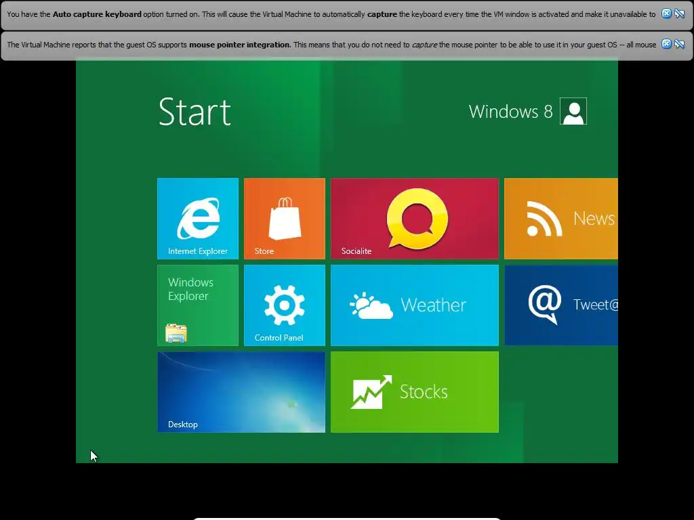Launch the Tweet@ tile
Viewport: 694px width, 520px height.
coord(560,305)
